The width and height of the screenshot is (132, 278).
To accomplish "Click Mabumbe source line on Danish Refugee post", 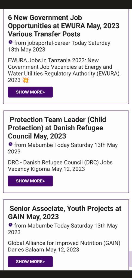I will tap(63, 148).
